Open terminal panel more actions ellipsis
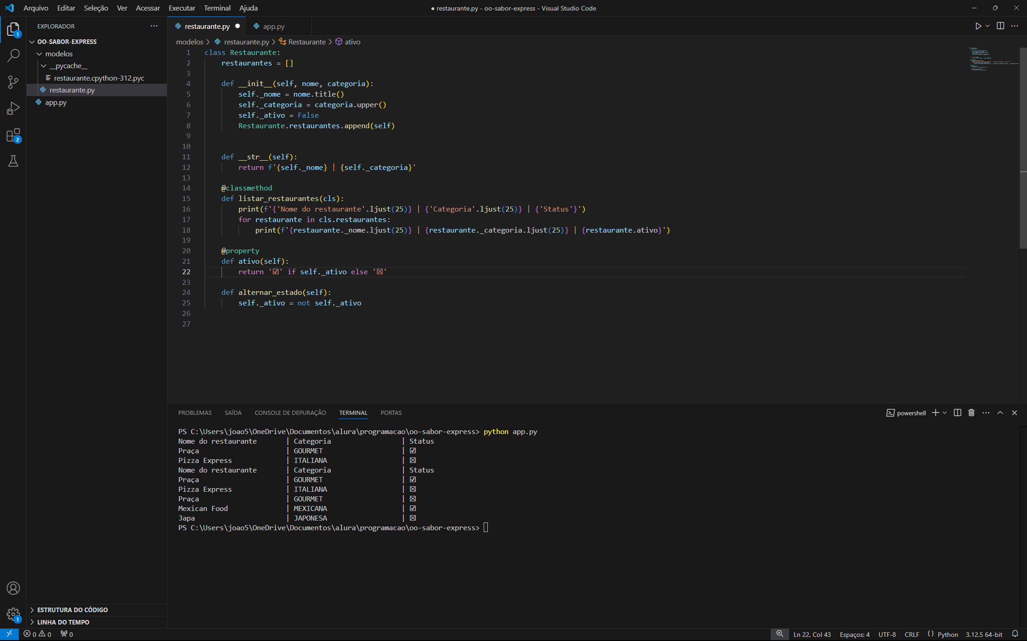This screenshot has height=641, width=1027. pos(986,413)
